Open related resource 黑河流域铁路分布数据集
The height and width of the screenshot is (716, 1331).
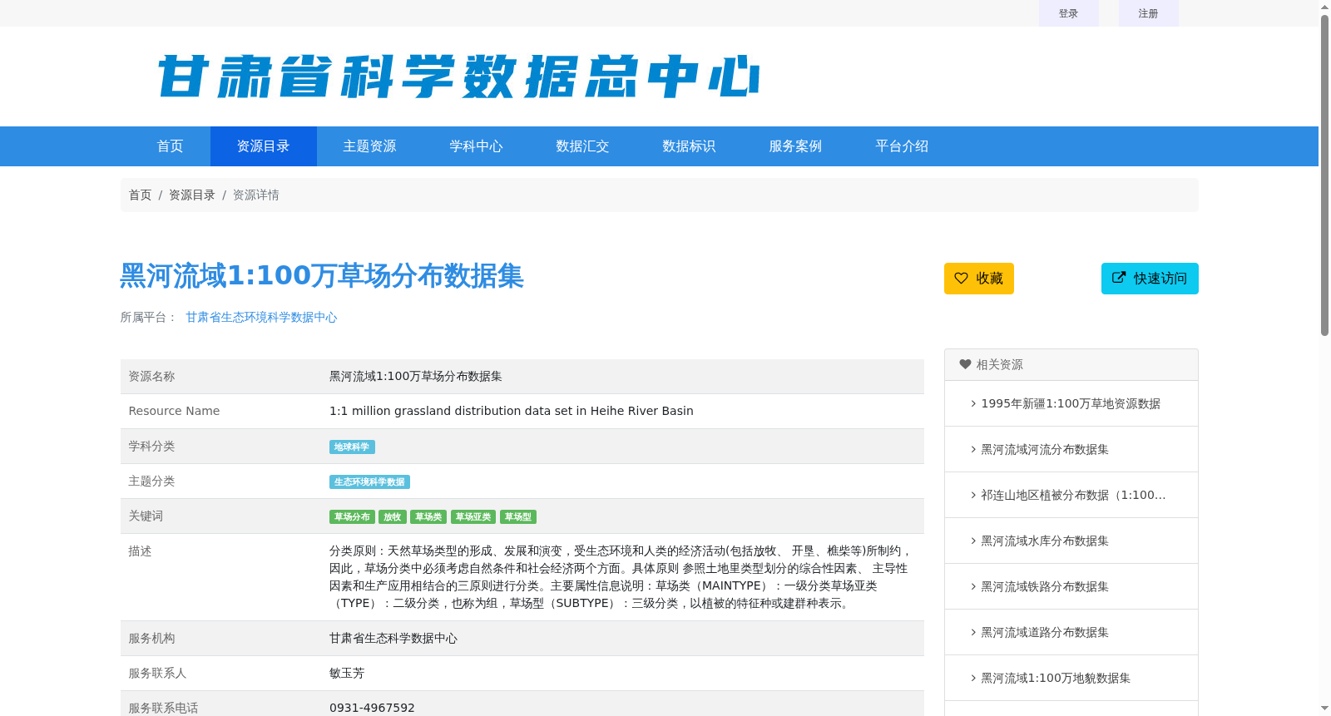[x=1045, y=586]
